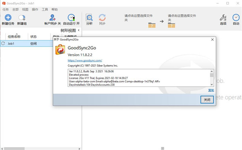Click the 复制 (copy) link
The width and height of the screenshot is (242, 150).
pos(211,90)
